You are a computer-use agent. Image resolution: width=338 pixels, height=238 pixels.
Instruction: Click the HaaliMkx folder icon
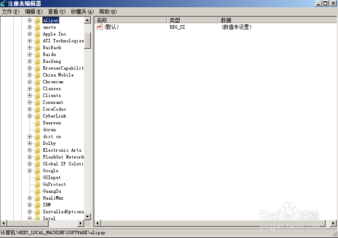[38, 198]
